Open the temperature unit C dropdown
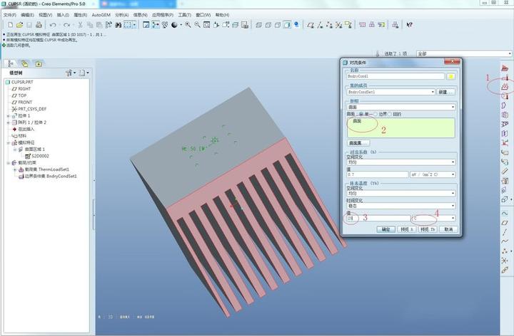This screenshot has height=336, width=514. coord(434,218)
